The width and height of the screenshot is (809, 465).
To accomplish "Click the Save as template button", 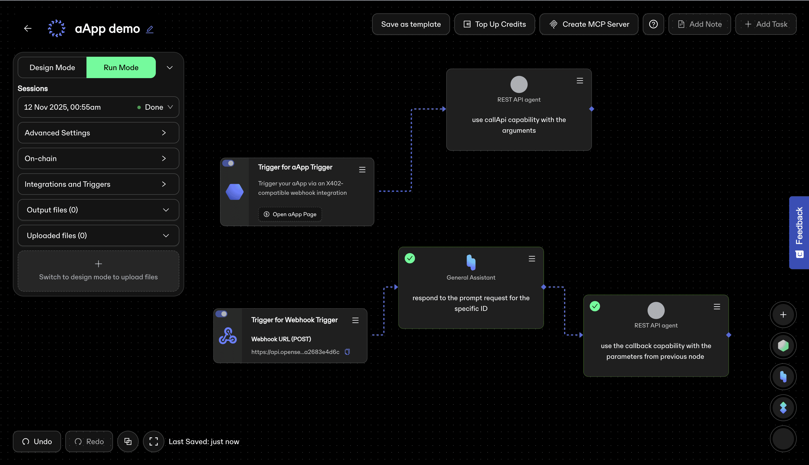I will point(411,24).
